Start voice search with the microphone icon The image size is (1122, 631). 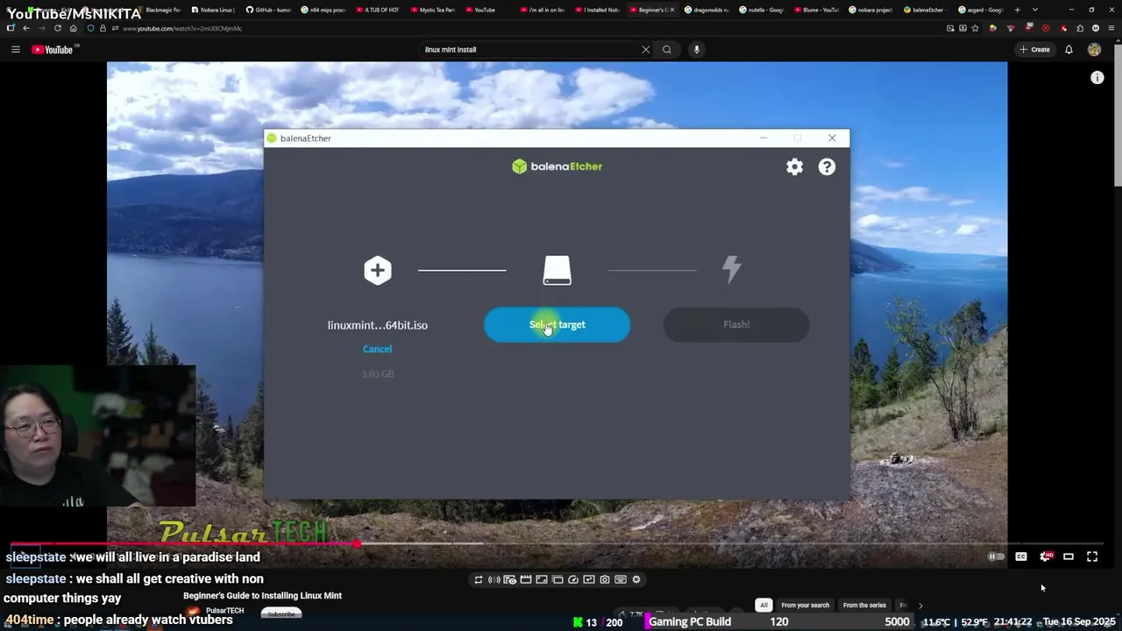tap(697, 50)
